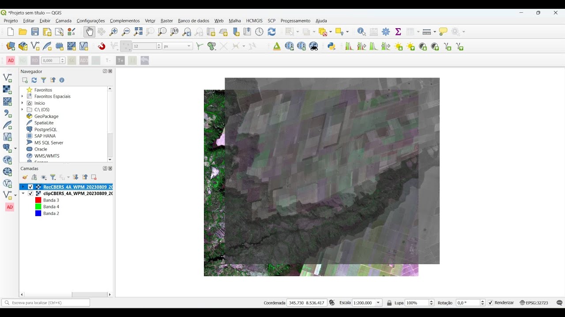This screenshot has width=565, height=317.
Task: Click the locator search field
Action: click(46, 303)
